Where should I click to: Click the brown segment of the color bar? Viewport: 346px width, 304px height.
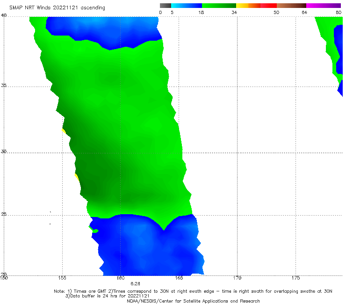pos(291,6)
